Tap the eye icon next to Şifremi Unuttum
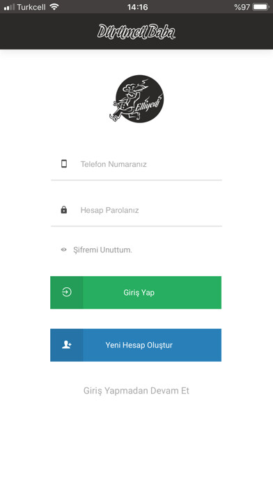The image size is (273, 484). coord(63,250)
